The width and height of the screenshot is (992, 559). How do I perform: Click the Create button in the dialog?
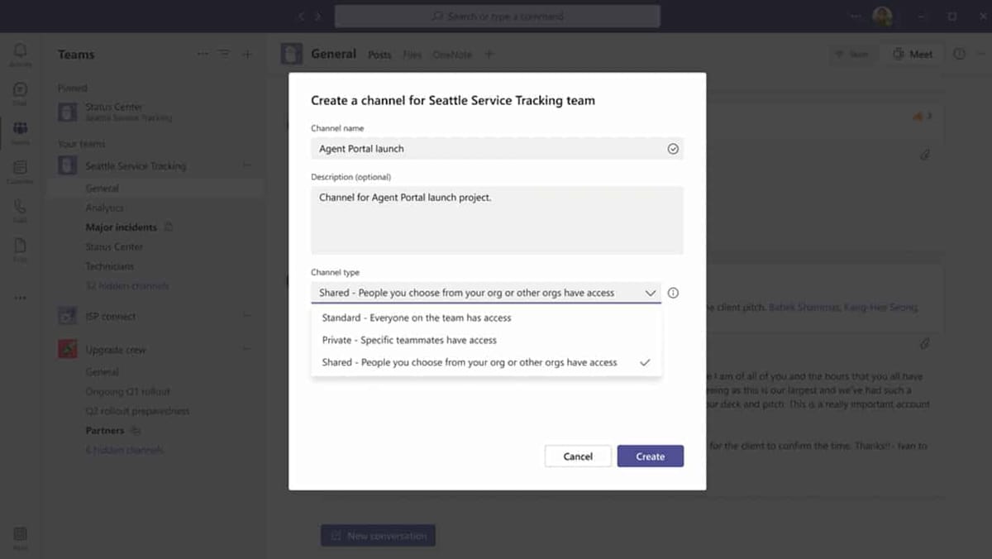(x=651, y=456)
